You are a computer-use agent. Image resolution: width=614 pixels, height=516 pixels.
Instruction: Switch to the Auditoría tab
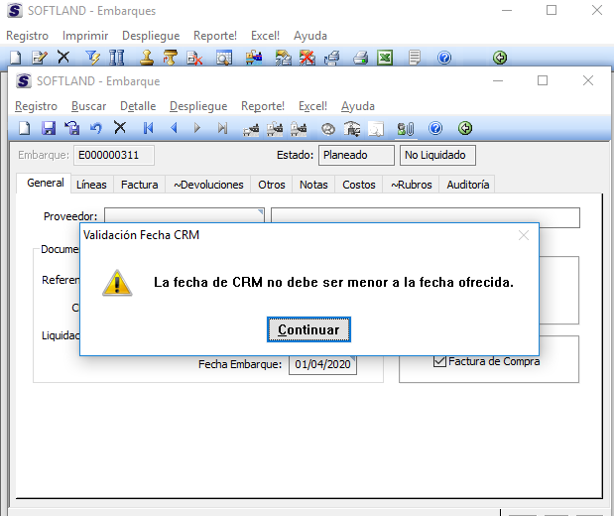(x=468, y=185)
